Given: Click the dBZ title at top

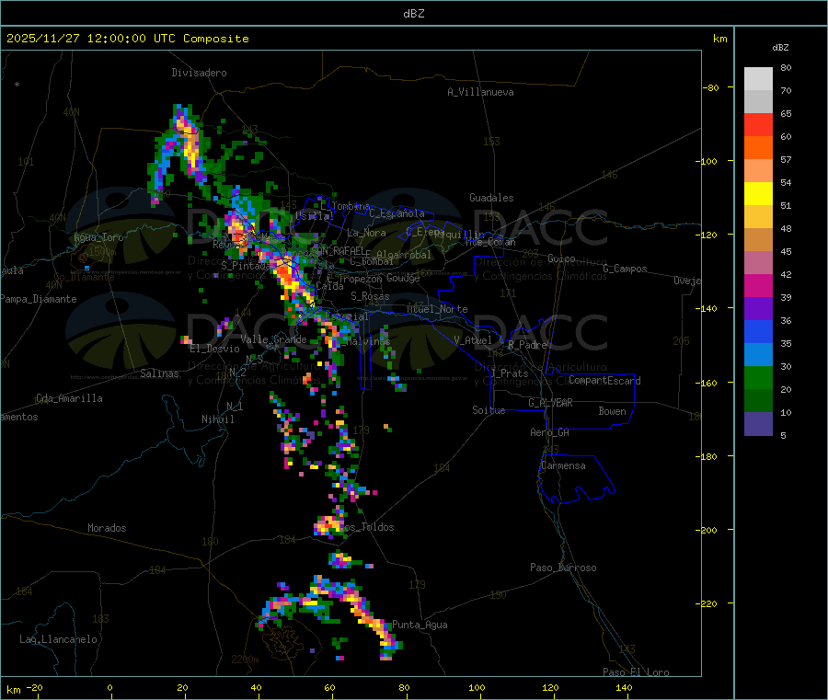Looking at the screenshot, I should click(x=413, y=14).
